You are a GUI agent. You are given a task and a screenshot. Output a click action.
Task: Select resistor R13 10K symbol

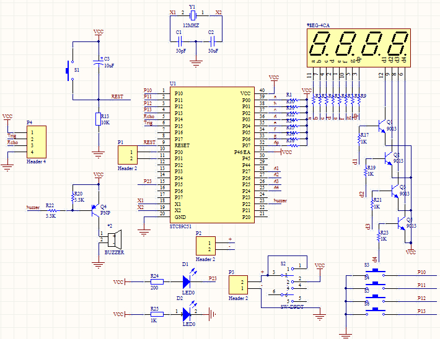click(98, 119)
